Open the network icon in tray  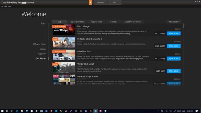[x=166, y=111]
